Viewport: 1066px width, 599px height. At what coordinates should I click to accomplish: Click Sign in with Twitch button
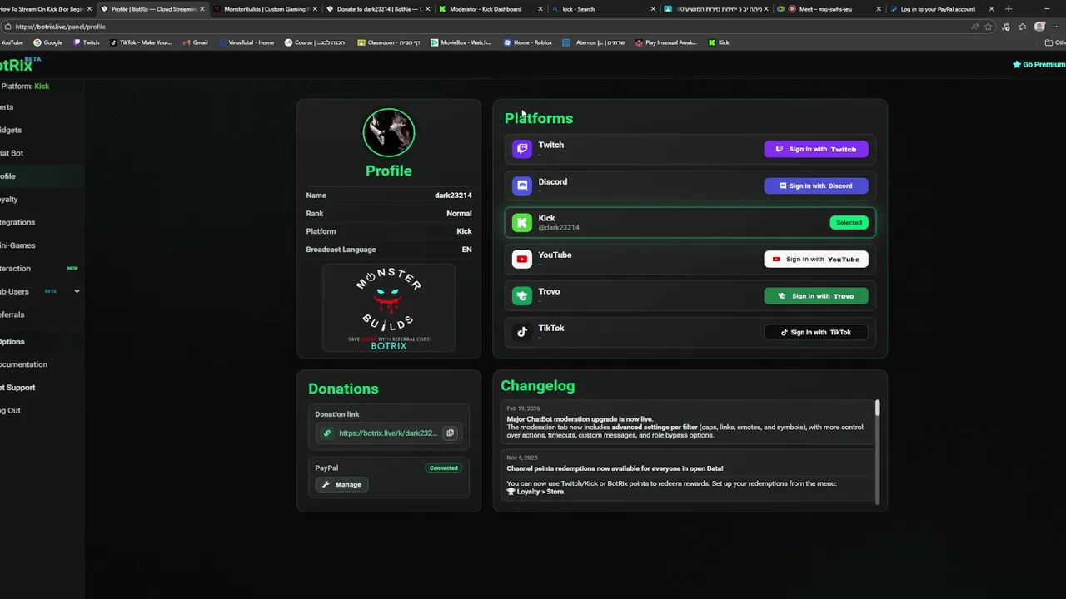point(816,149)
